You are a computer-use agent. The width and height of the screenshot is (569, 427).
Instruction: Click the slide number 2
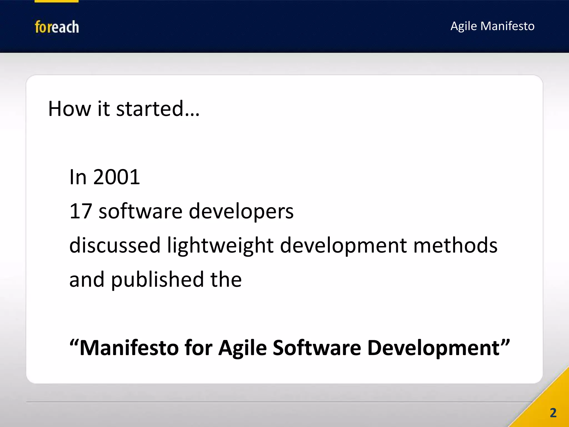point(553,413)
